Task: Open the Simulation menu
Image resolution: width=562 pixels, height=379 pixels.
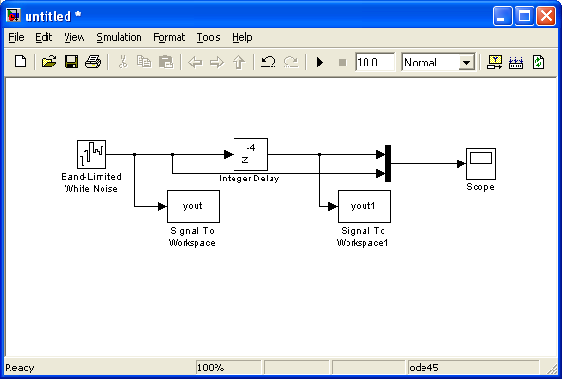Action: [x=119, y=37]
